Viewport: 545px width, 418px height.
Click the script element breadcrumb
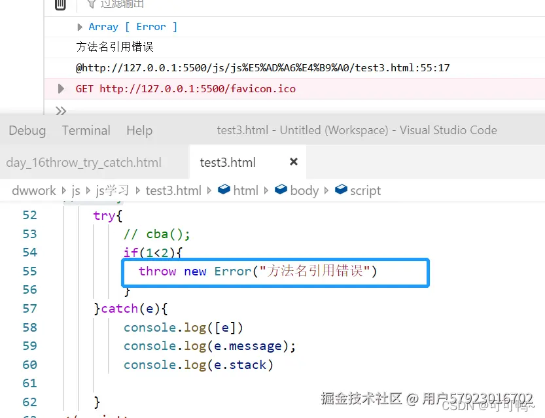[365, 190]
